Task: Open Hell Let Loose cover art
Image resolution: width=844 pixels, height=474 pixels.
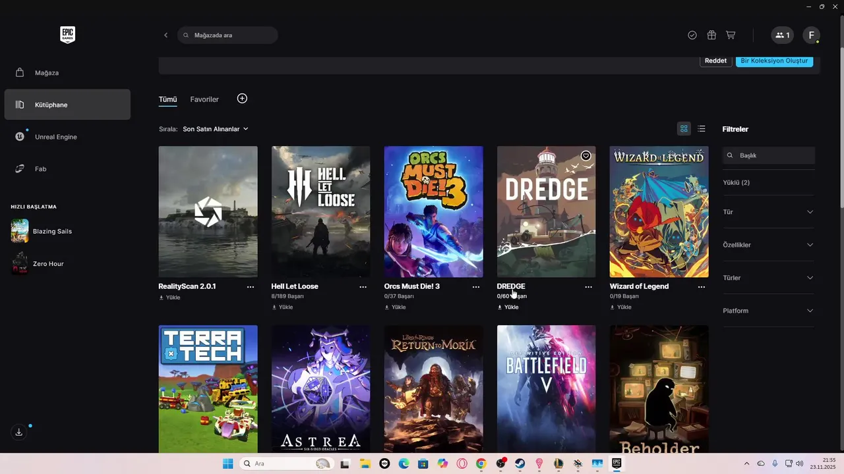Action: pyautogui.click(x=321, y=211)
